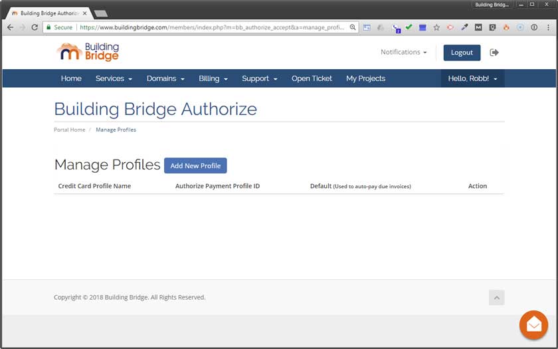Image resolution: width=558 pixels, height=349 pixels.
Task: Click the address bar URL field
Action: click(212, 27)
